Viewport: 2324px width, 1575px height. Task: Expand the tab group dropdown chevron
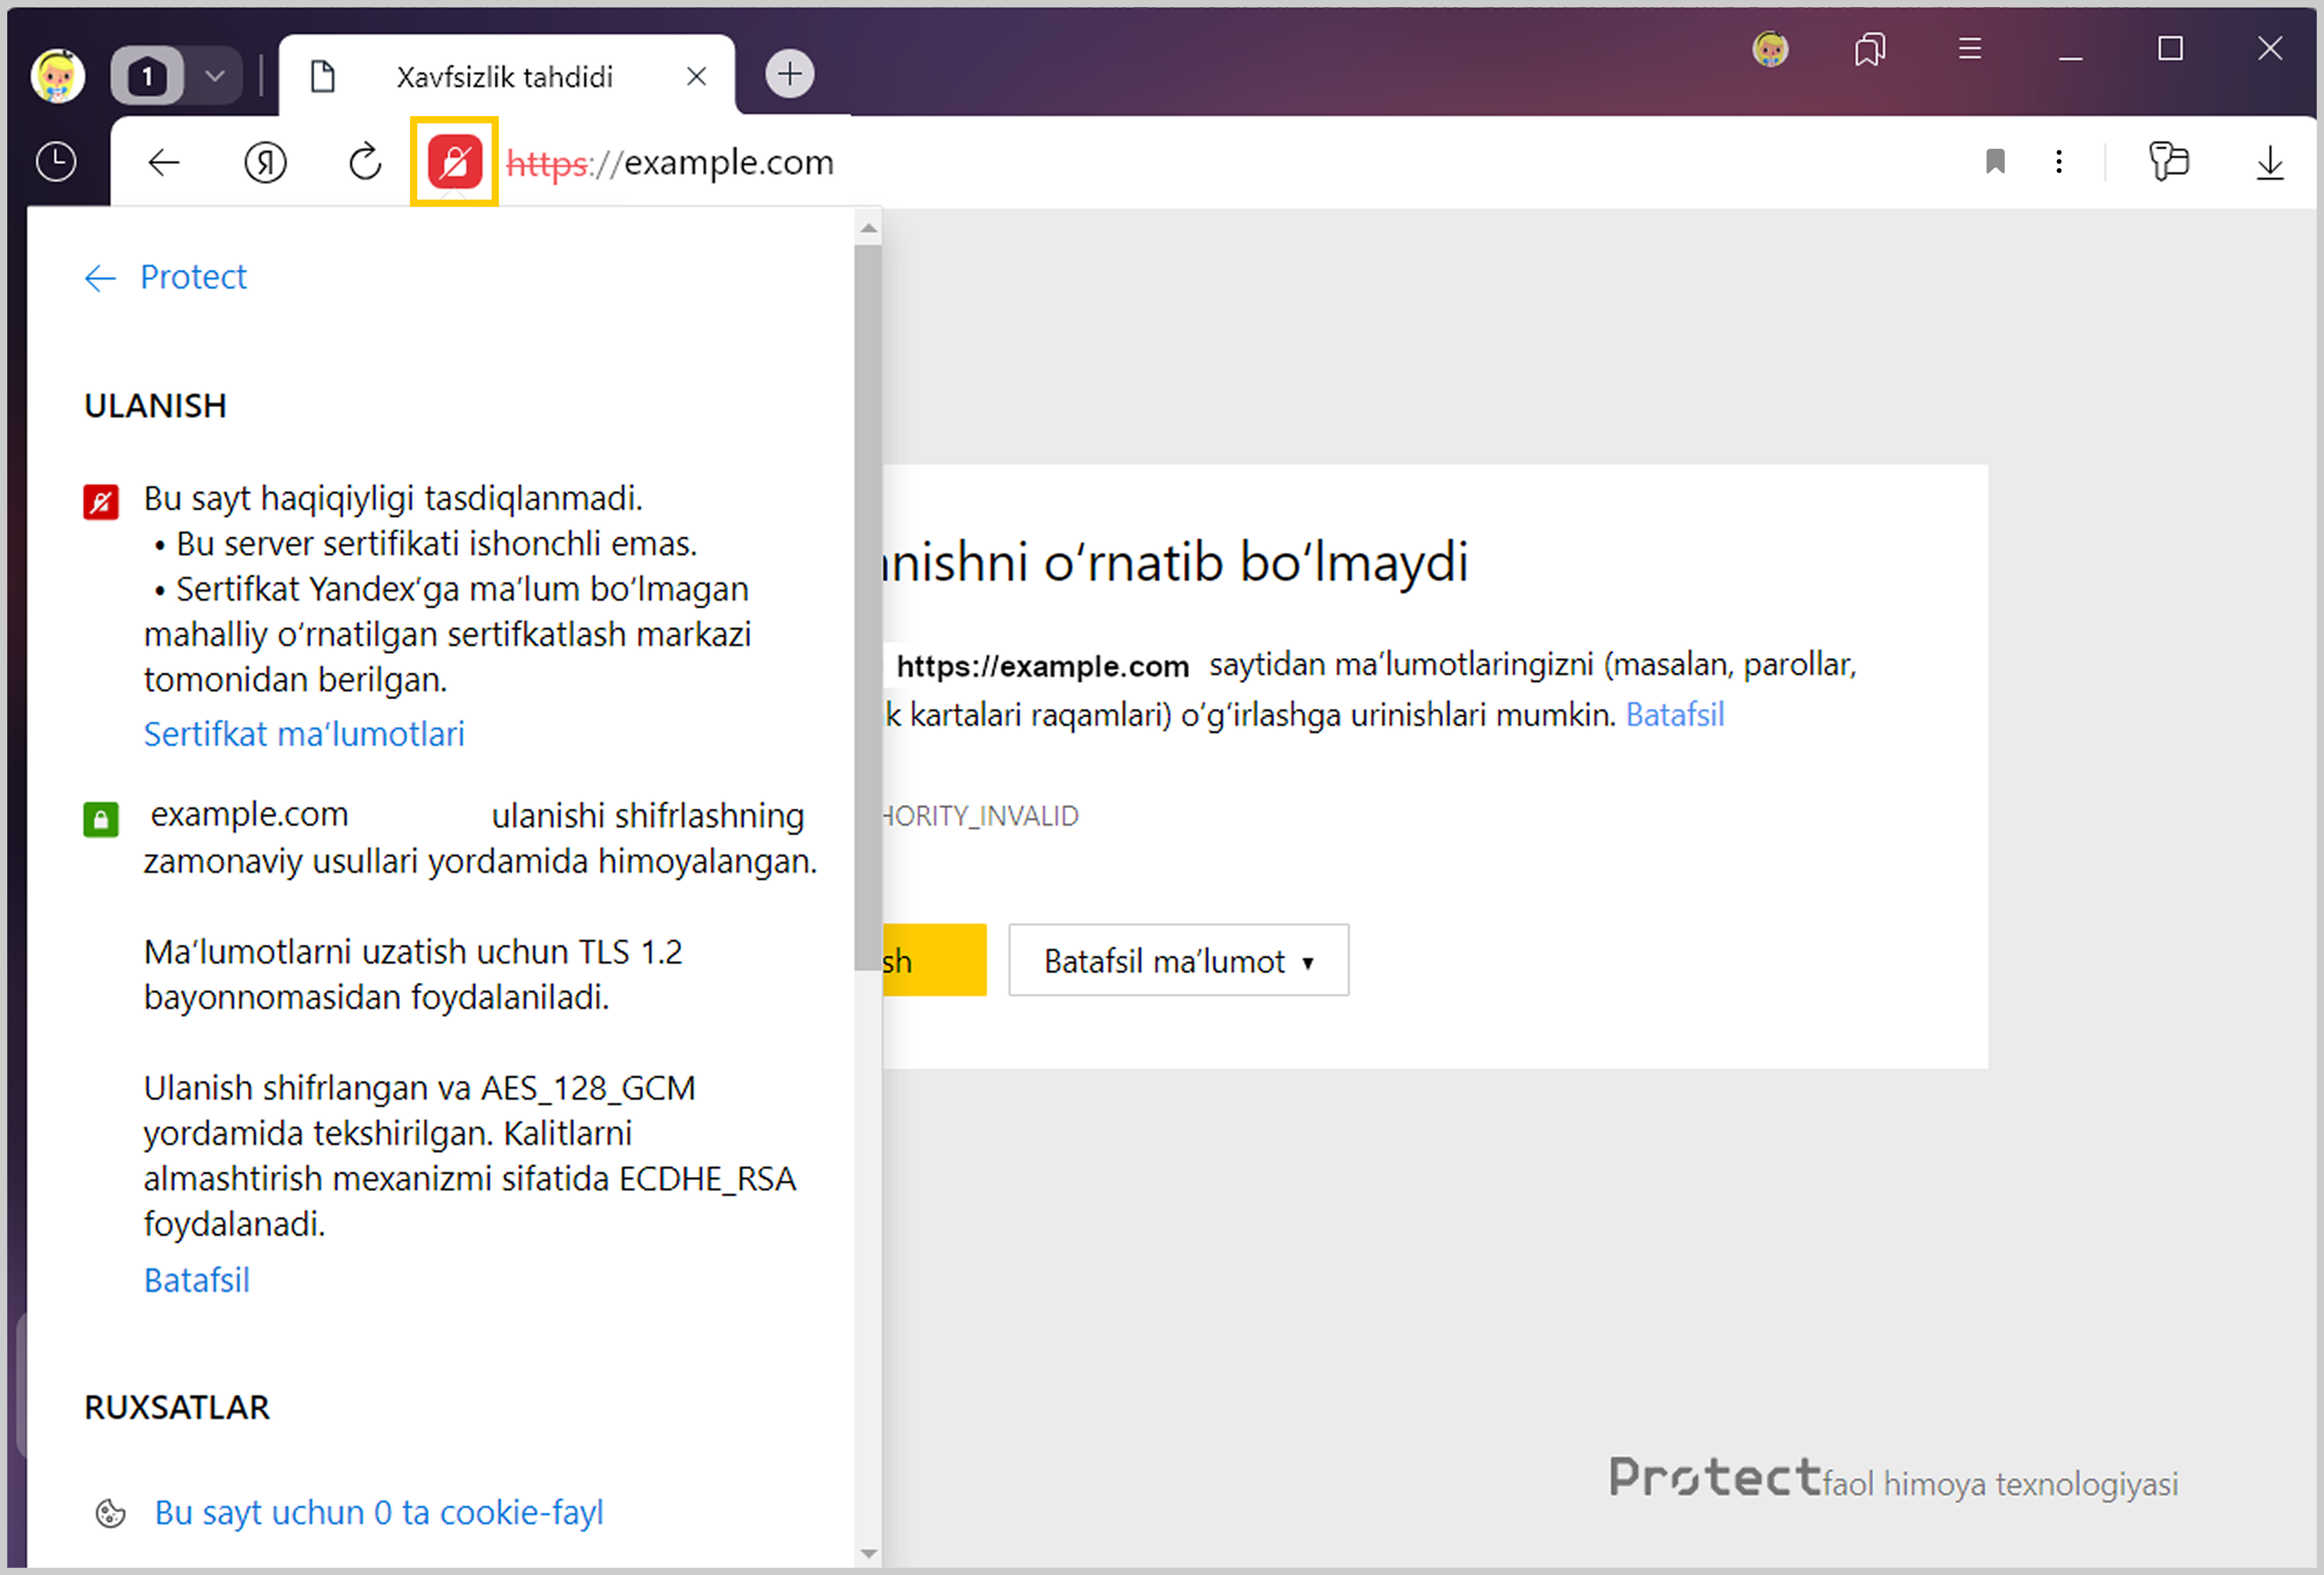pyautogui.click(x=215, y=76)
